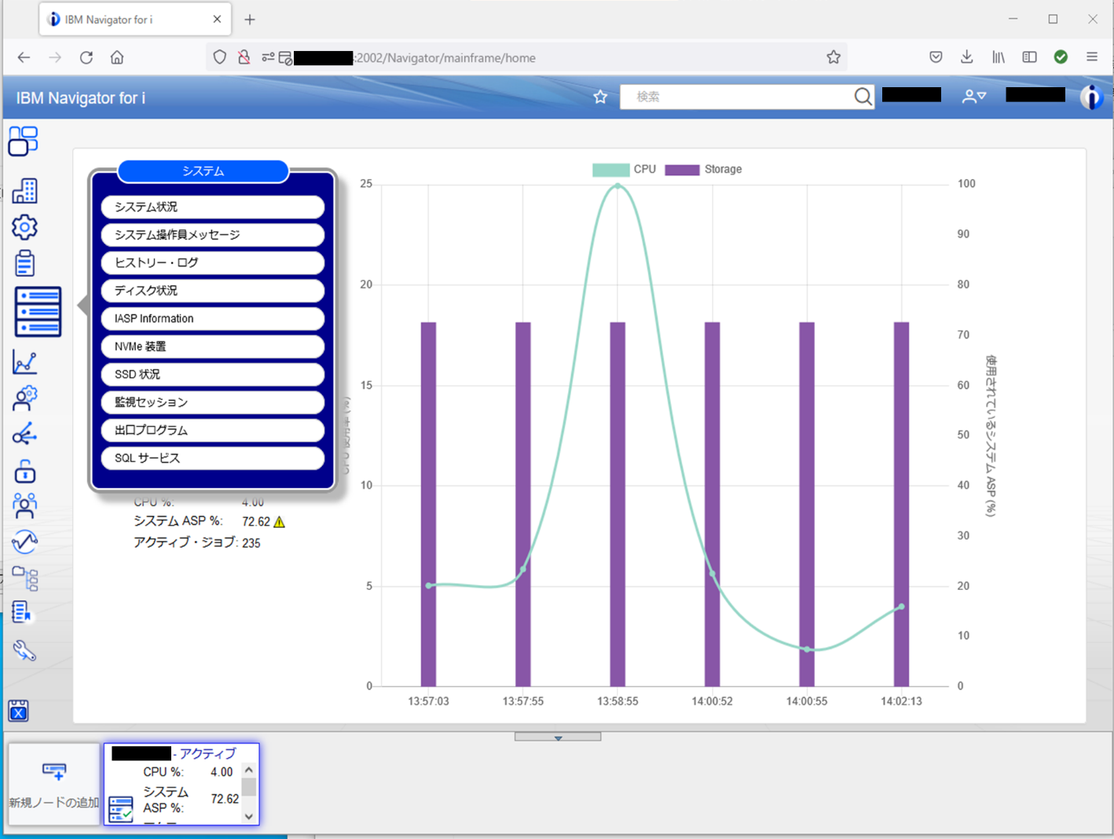The image size is (1114, 839).
Task: Open the gear settings sidebar icon
Action: click(24, 227)
